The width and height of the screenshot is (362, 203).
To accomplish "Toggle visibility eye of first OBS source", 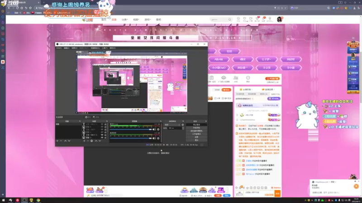I will tap(102, 125).
